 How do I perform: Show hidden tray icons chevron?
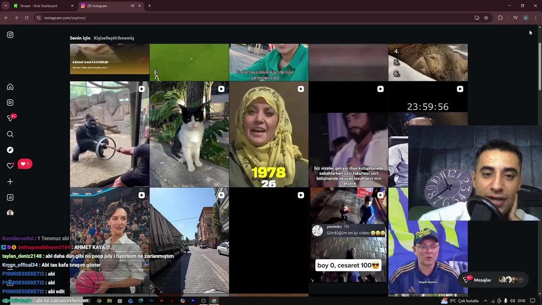coord(485,301)
